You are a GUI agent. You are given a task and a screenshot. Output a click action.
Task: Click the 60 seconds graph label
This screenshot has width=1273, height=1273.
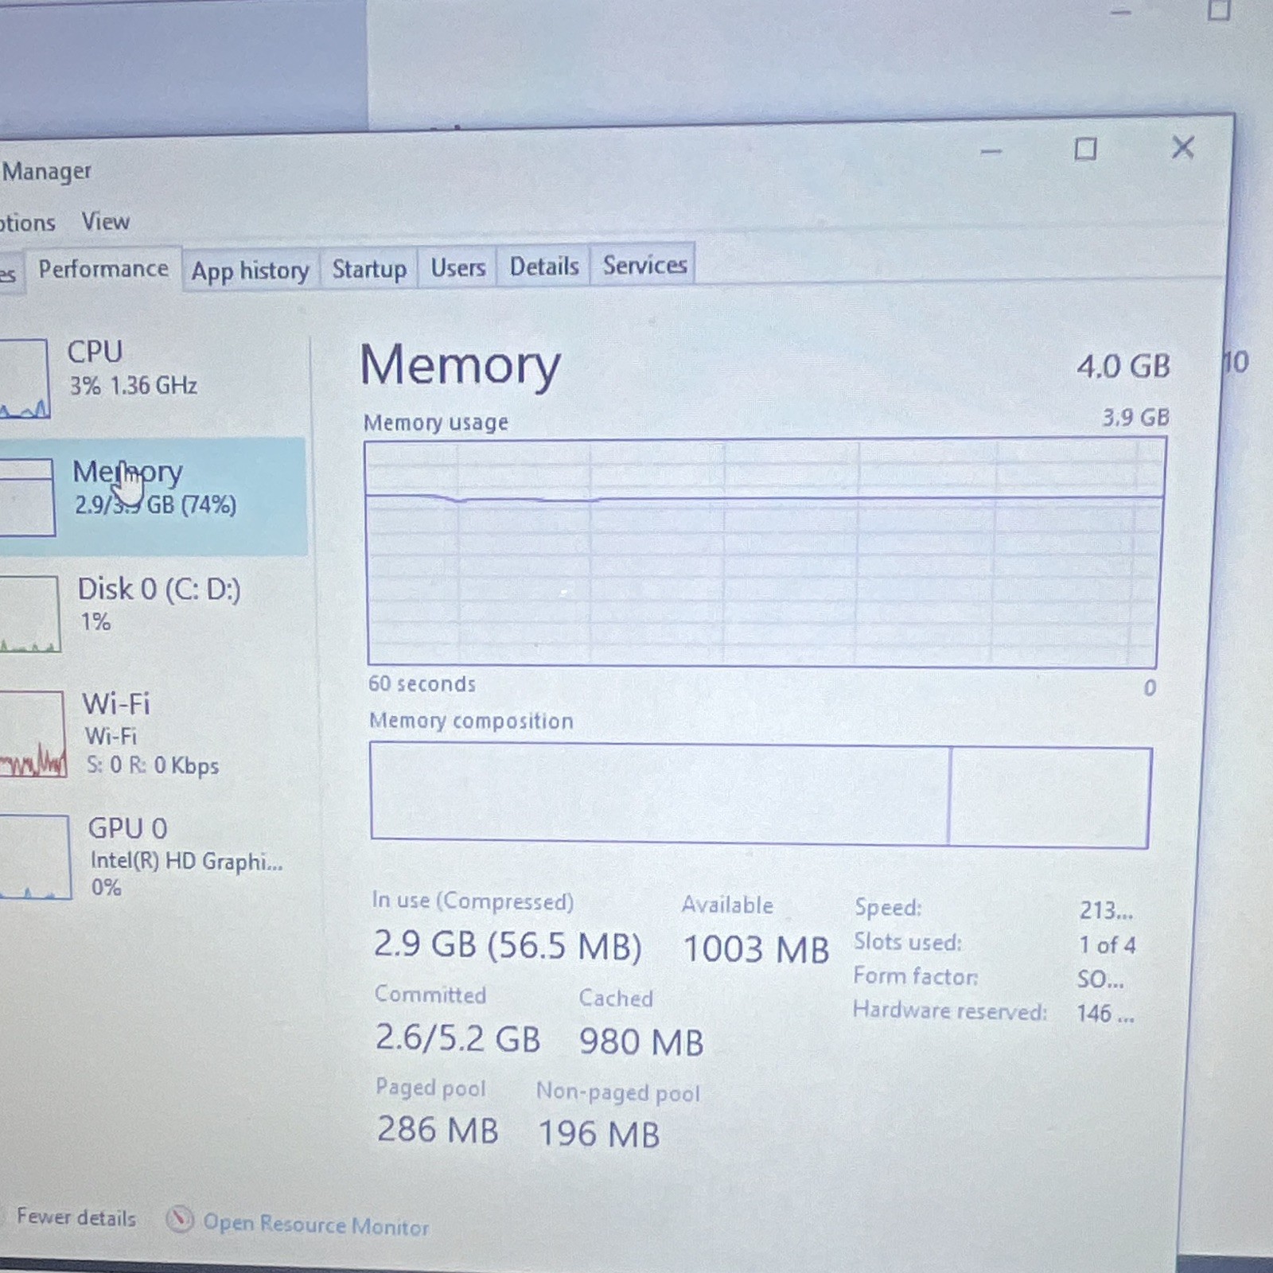(422, 684)
